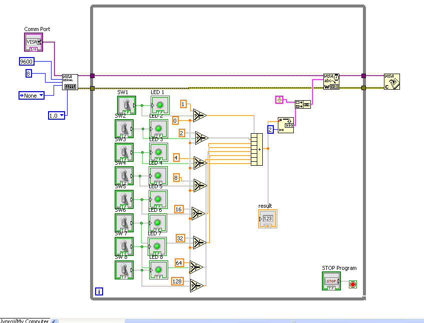This screenshot has width=424, height=323.
Task: Click the blue width constant 2
Action: [270, 130]
